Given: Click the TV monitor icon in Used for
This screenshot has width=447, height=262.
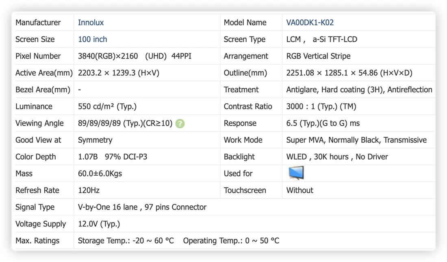Looking at the screenshot, I should click(296, 173).
